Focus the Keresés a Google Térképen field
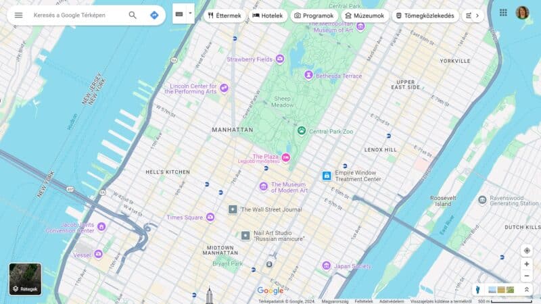541x304 pixels. [x=74, y=15]
